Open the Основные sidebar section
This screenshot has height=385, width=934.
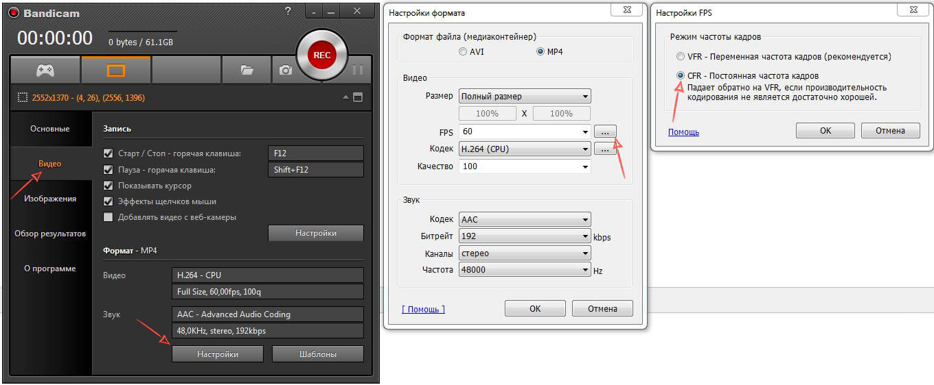click(50, 129)
